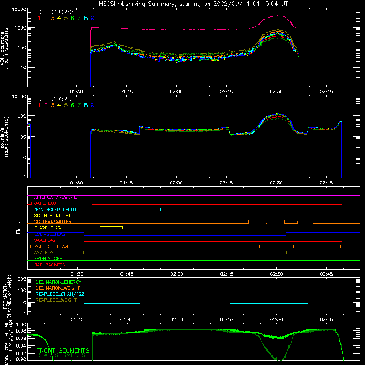Click the NON_SOLAR_EVENT flag label
365x365 pixels.
[x=55, y=209]
